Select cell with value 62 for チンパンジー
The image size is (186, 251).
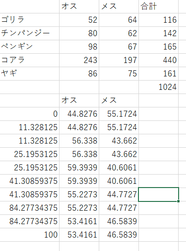(119, 33)
